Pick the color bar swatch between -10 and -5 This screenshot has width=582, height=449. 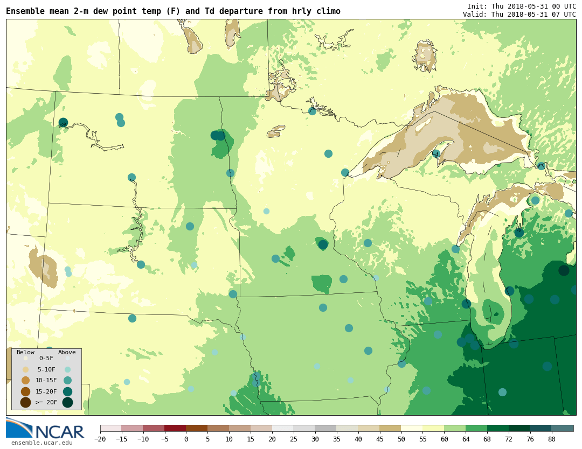click(154, 428)
